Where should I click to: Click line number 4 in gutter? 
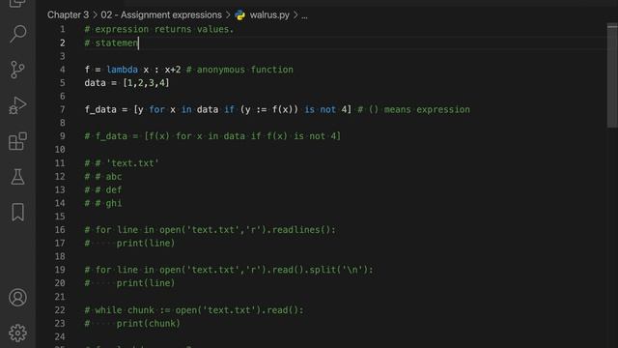tap(62, 70)
